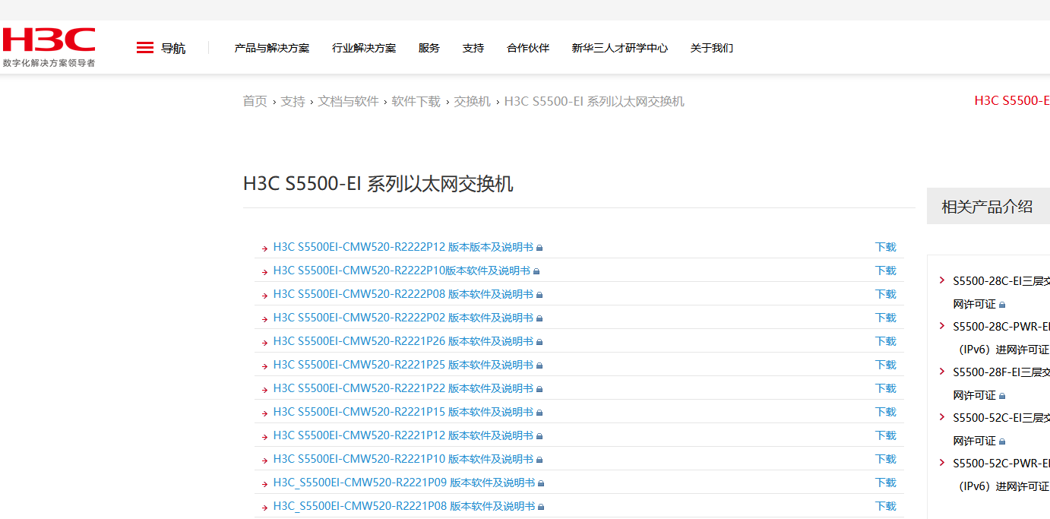Open R2221P26 版本软件及说明书 link
Viewport: 1050px width, 519px height.
[x=403, y=341]
